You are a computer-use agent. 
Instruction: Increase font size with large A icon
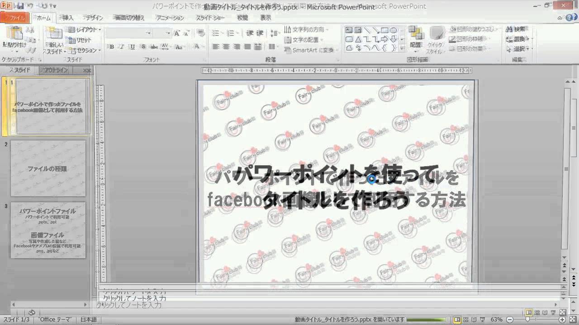(177, 33)
